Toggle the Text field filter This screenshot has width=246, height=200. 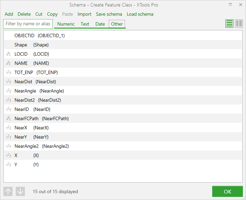pyautogui.click(x=85, y=24)
